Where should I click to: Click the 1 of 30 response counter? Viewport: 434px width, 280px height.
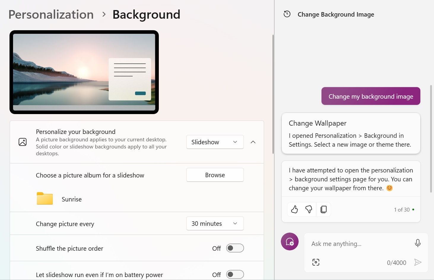(x=402, y=209)
